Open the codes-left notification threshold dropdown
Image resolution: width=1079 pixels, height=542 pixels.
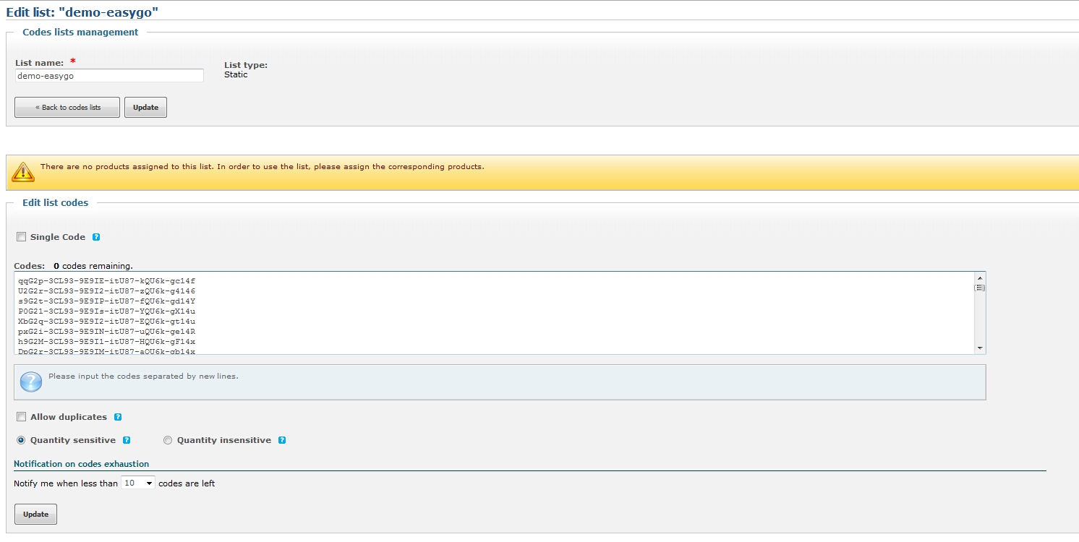[x=137, y=483]
